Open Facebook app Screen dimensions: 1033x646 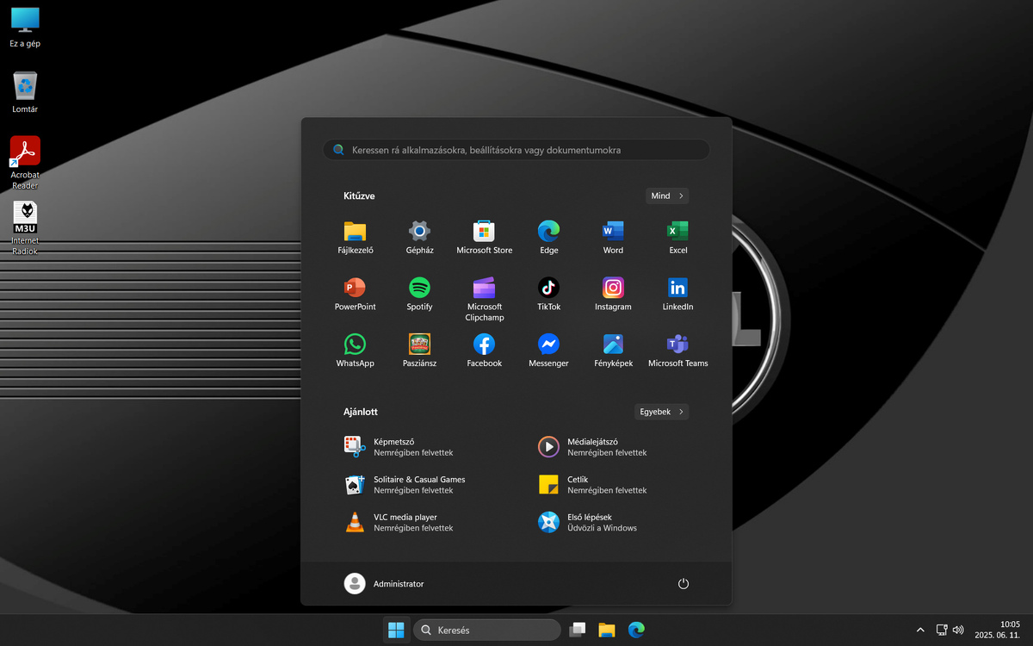(x=484, y=351)
